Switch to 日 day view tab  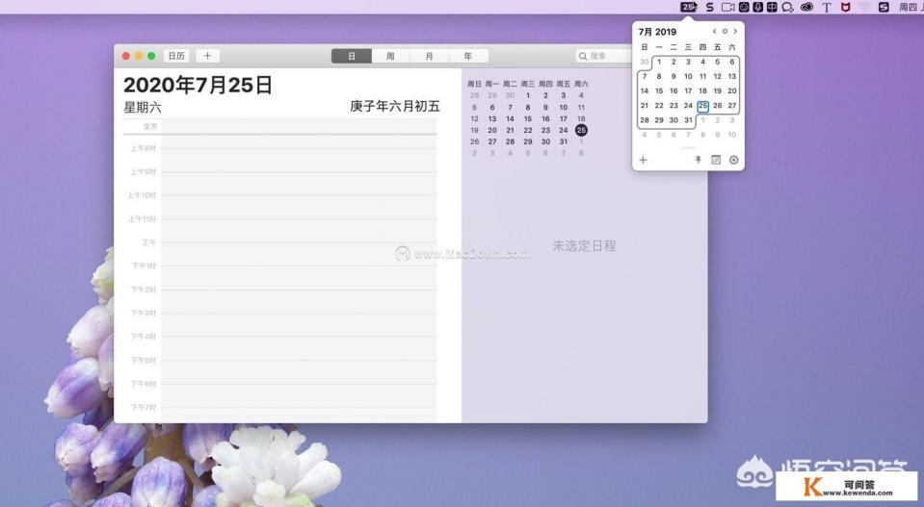click(352, 56)
